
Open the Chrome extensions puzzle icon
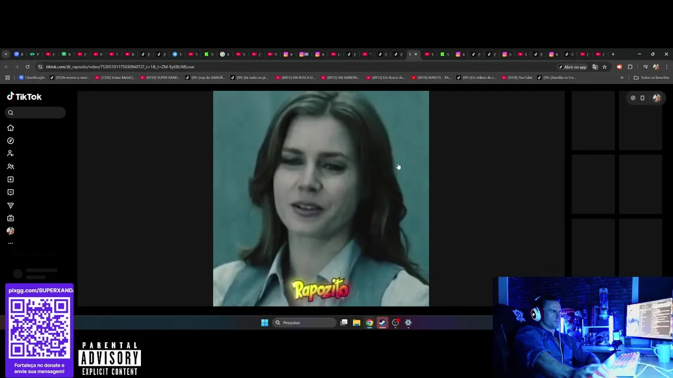click(630, 67)
